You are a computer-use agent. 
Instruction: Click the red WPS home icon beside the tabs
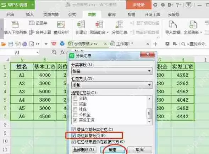tap(54, 44)
